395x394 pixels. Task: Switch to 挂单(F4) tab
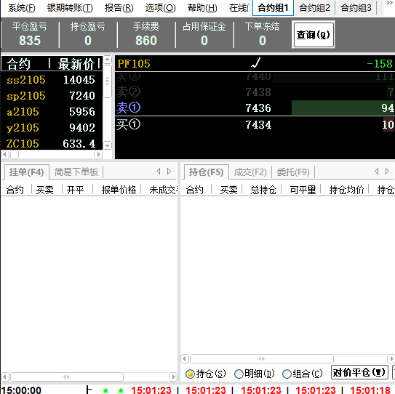(26, 172)
